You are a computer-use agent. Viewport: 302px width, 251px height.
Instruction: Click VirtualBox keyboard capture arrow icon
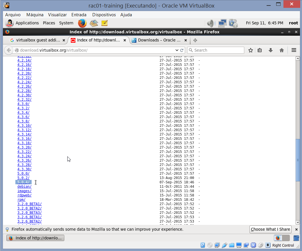point(268,245)
